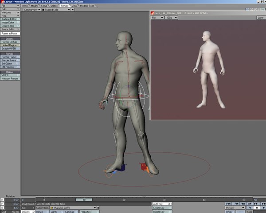
Task: Open the Surface Editor
Action: [x=10, y=19]
